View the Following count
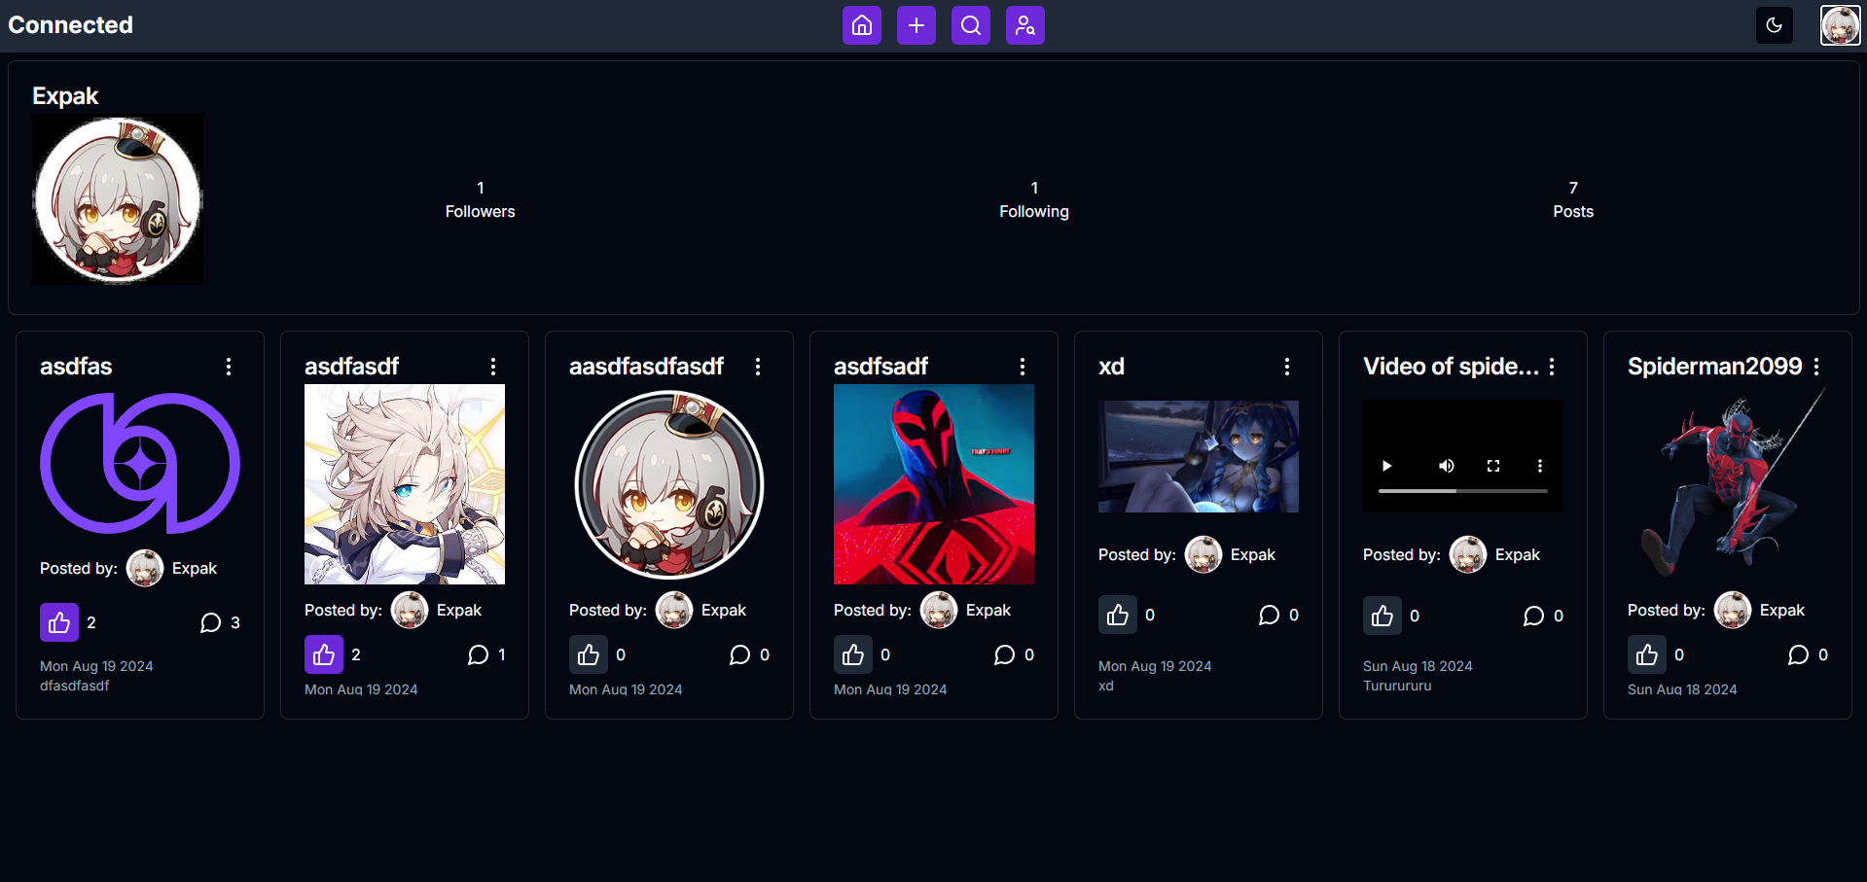 tap(1034, 199)
